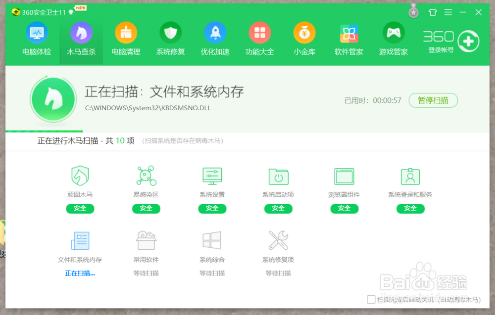Enable automatic shutdown after scan completes

pyautogui.click(x=370, y=300)
